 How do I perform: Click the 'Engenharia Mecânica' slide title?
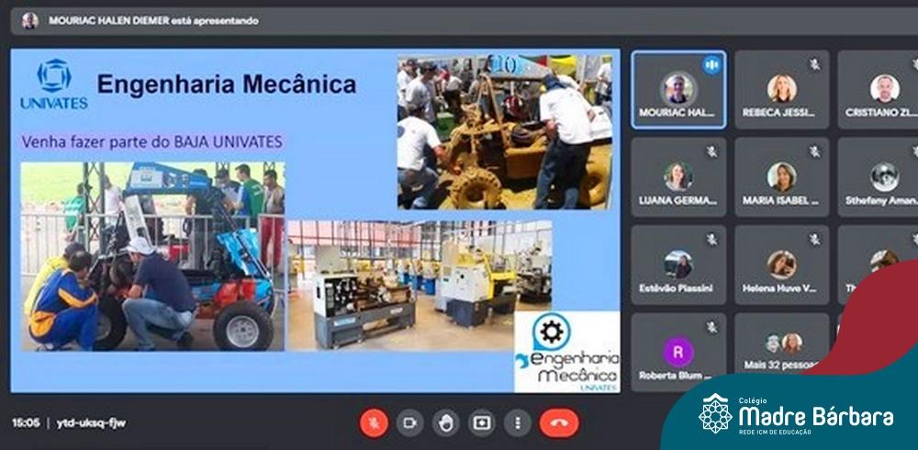[x=227, y=84]
